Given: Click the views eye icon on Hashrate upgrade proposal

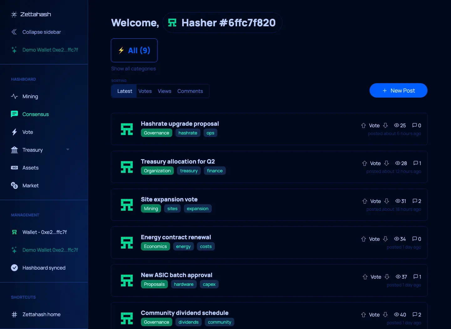Looking at the screenshot, I should pos(397,125).
